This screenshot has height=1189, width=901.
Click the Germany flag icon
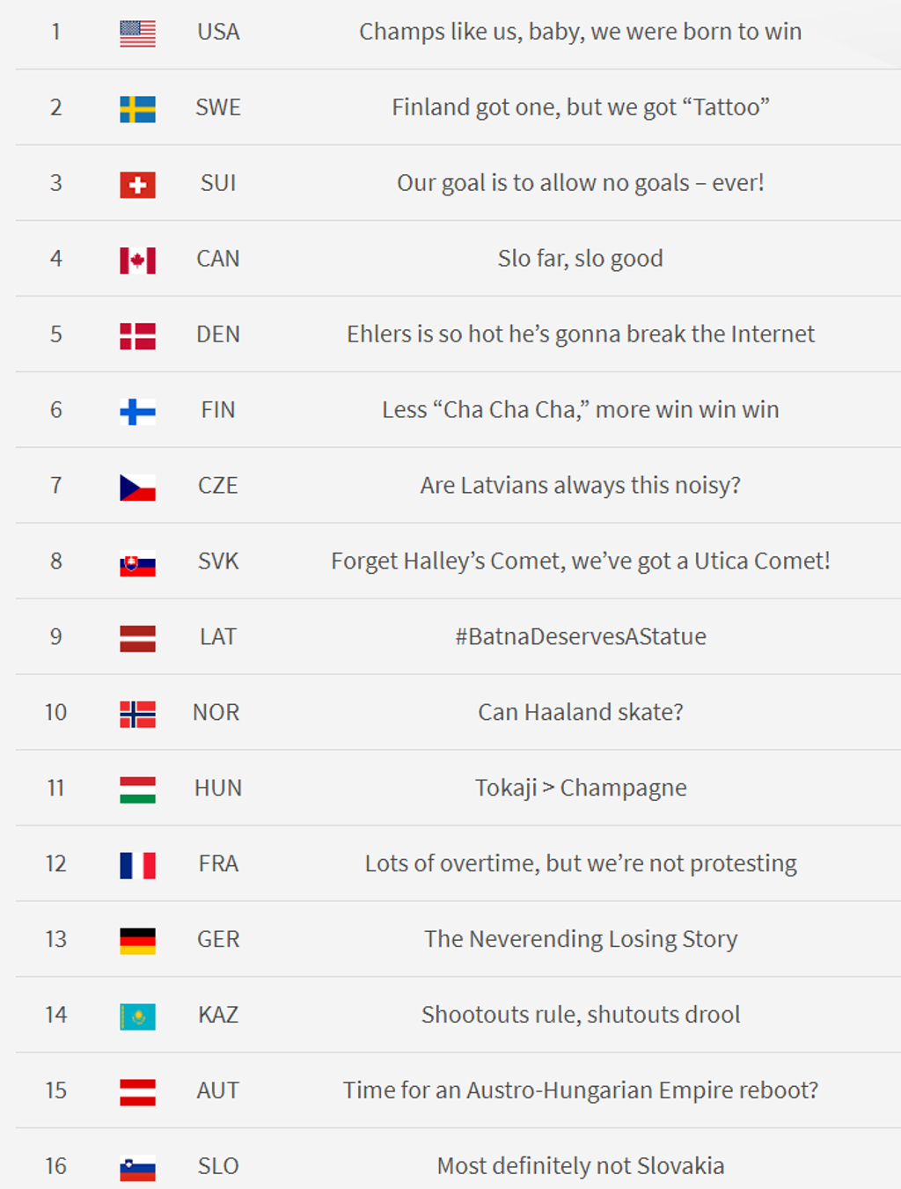click(137, 942)
